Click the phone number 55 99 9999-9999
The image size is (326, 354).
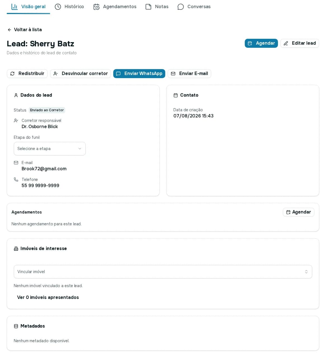pyautogui.click(x=40, y=186)
